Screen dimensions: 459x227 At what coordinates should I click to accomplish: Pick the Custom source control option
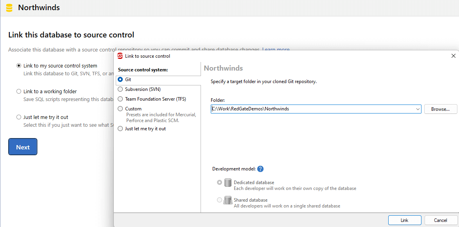click(x=120, y=109)
